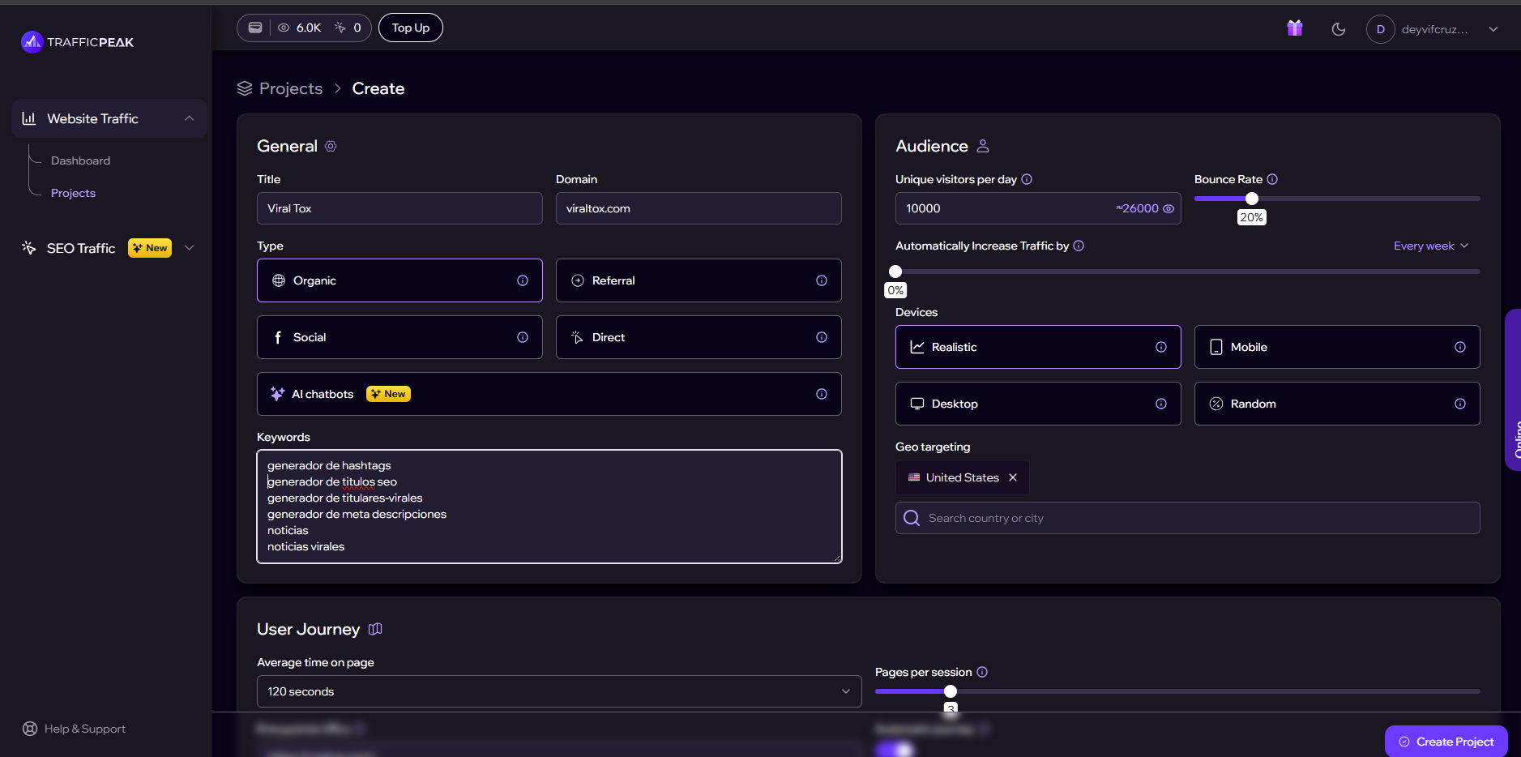Open Unique visitors per day info tooltip
1521x757 pixels.
click(1027, 179)
